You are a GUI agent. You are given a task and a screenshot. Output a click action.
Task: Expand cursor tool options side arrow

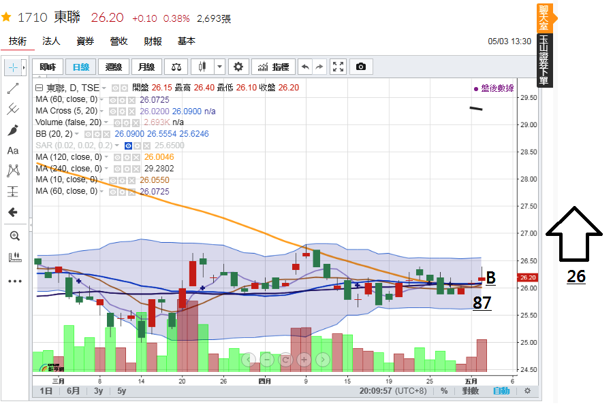coord(24,67)
